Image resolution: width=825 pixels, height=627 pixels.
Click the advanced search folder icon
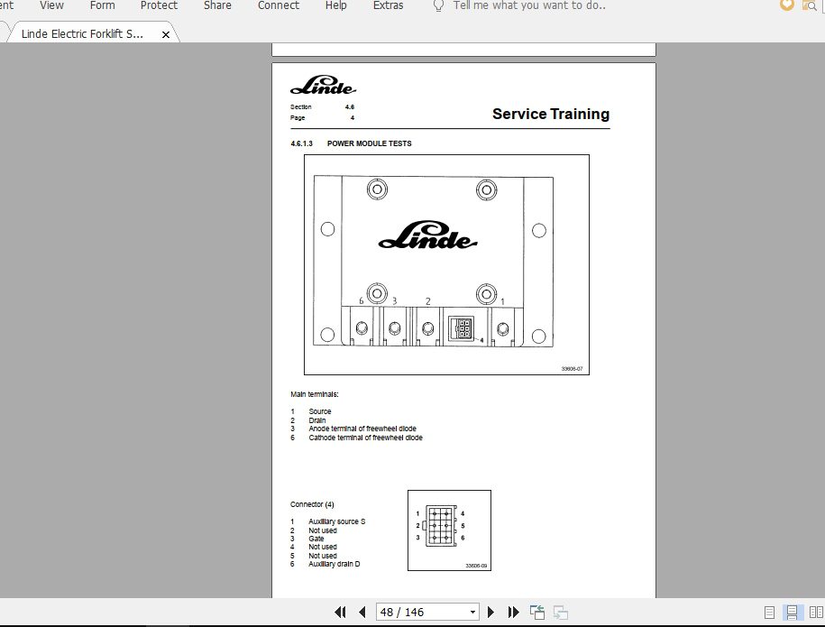pos(809,5)
